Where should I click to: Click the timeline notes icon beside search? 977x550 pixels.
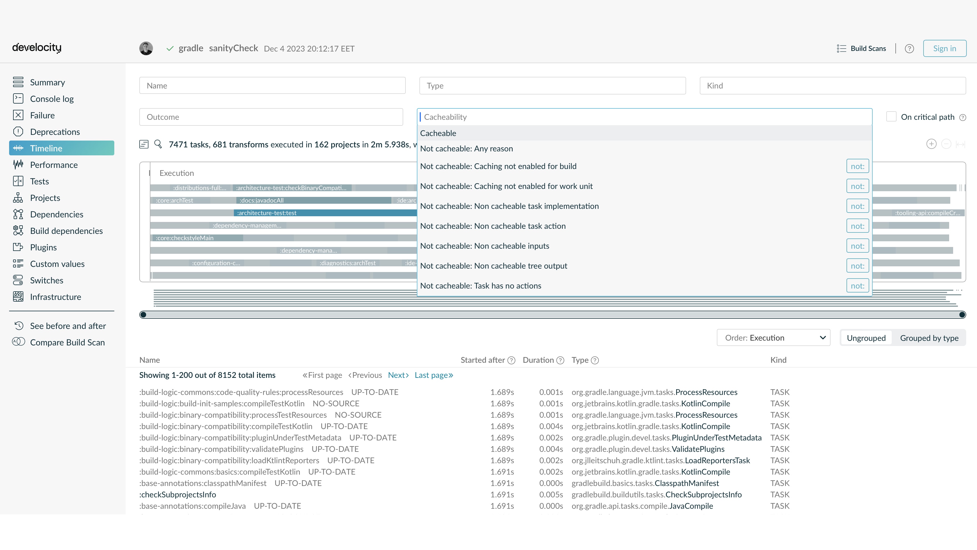coord(144,144)
